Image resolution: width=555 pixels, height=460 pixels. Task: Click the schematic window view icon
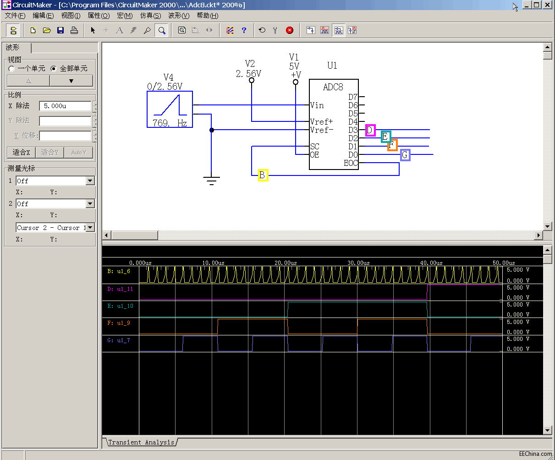[x=311, y=30]
